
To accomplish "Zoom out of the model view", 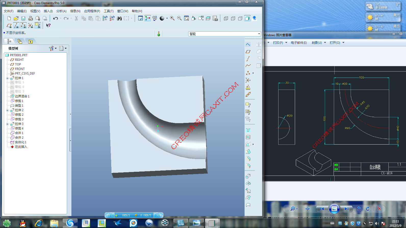I will click(179, 18).
